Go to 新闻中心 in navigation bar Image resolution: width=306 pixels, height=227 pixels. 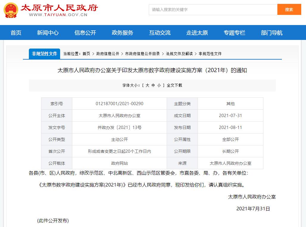48,33
